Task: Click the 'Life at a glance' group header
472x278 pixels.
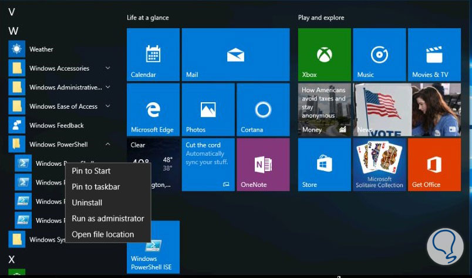Action: (148, 18)
